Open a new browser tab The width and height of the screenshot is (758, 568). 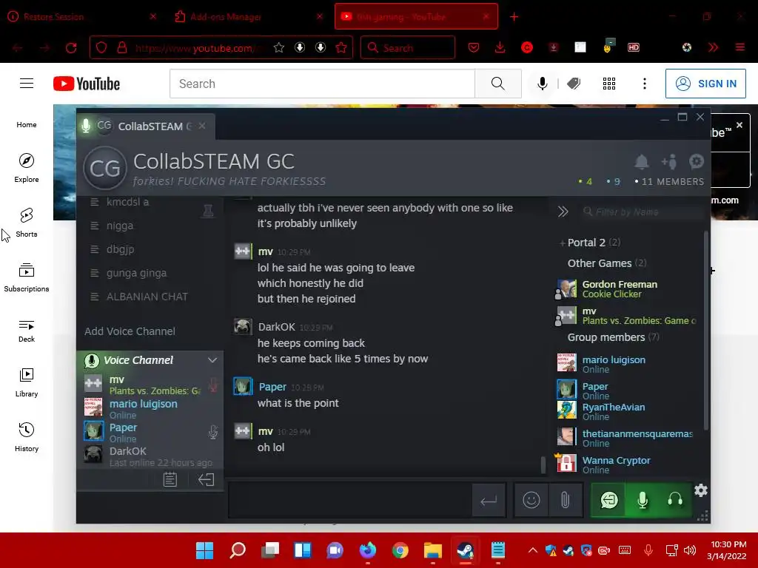pos(514,17)
